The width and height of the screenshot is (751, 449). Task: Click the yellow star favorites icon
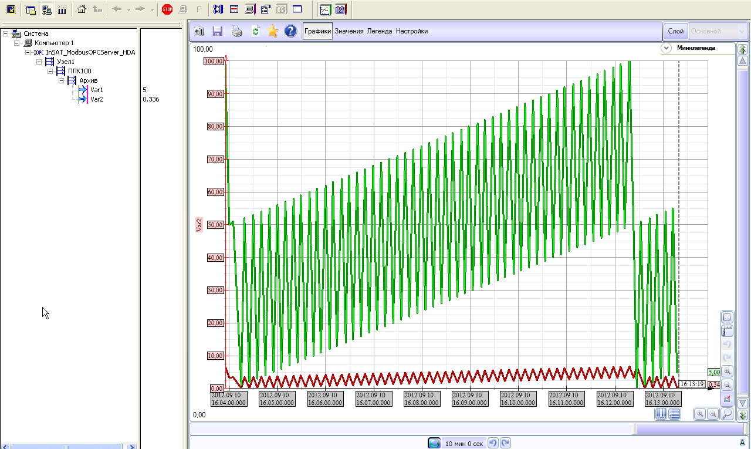coord(272,31)
